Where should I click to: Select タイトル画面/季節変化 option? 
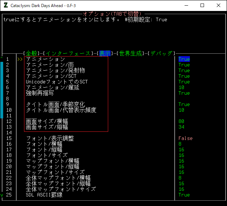pos(55,105)
